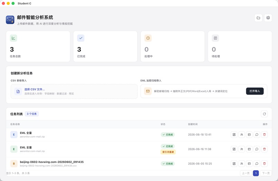Refresh the task list
Image resolution: width=278 pixels, height=181 pixels.
click(x=264, y=114)
